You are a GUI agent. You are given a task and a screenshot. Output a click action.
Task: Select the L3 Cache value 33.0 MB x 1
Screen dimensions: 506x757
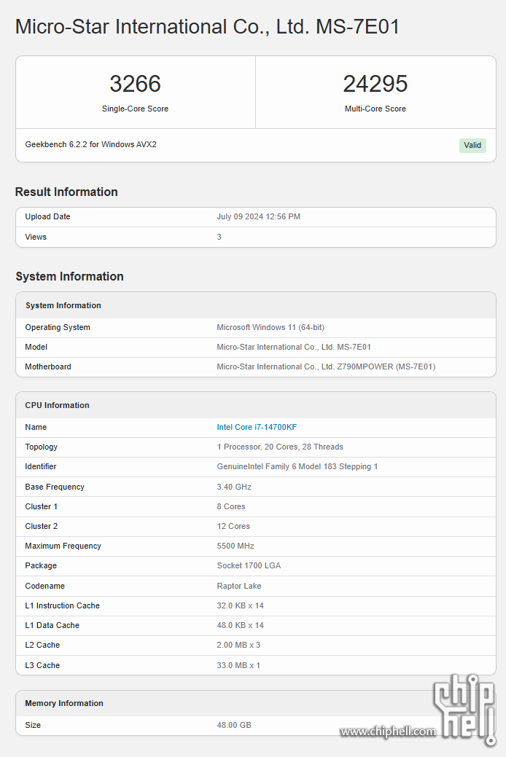(x=238, y=666)
